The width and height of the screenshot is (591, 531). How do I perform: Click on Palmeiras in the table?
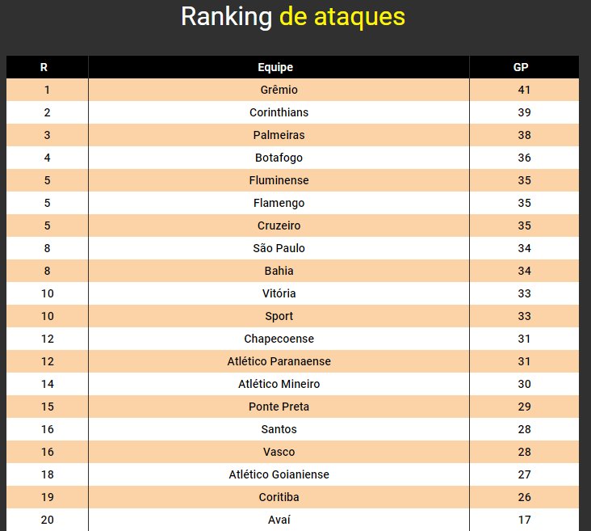[x=279, y=135]
